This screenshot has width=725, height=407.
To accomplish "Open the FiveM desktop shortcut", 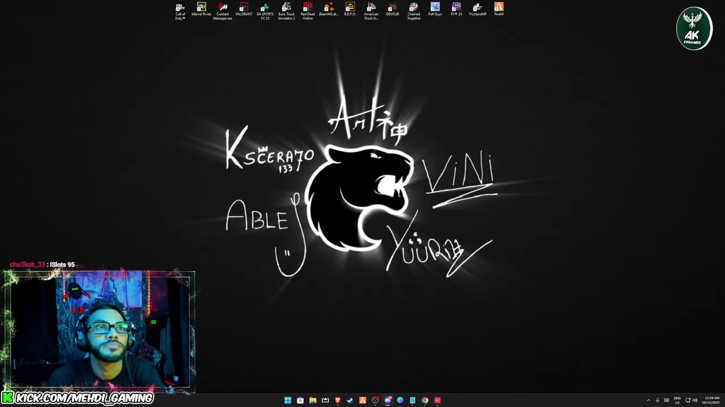I will 498,9.
